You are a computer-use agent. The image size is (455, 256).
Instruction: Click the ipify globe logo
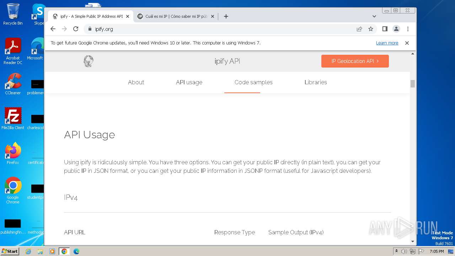tap(89, 61)
